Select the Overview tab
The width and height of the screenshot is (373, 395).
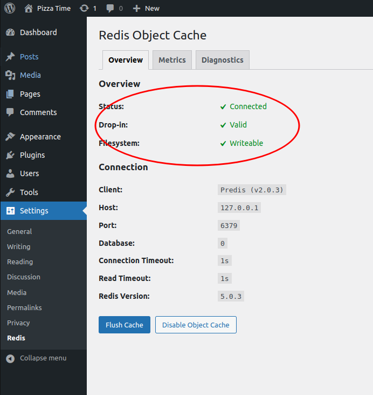point(126,60)
